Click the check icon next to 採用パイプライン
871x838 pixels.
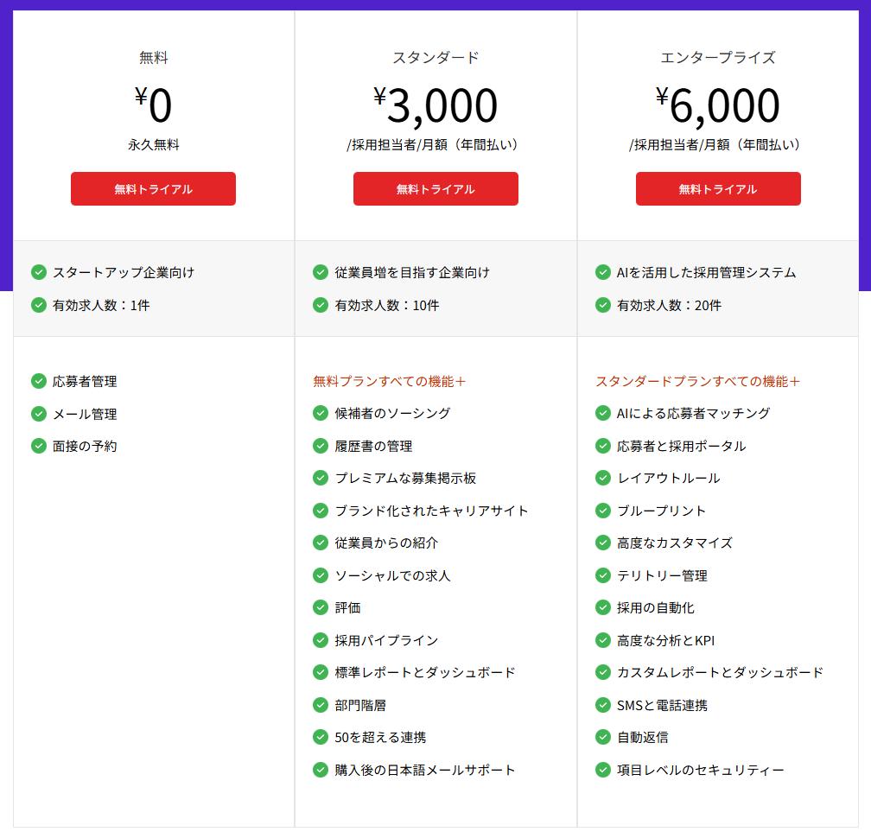pos(321,640)
